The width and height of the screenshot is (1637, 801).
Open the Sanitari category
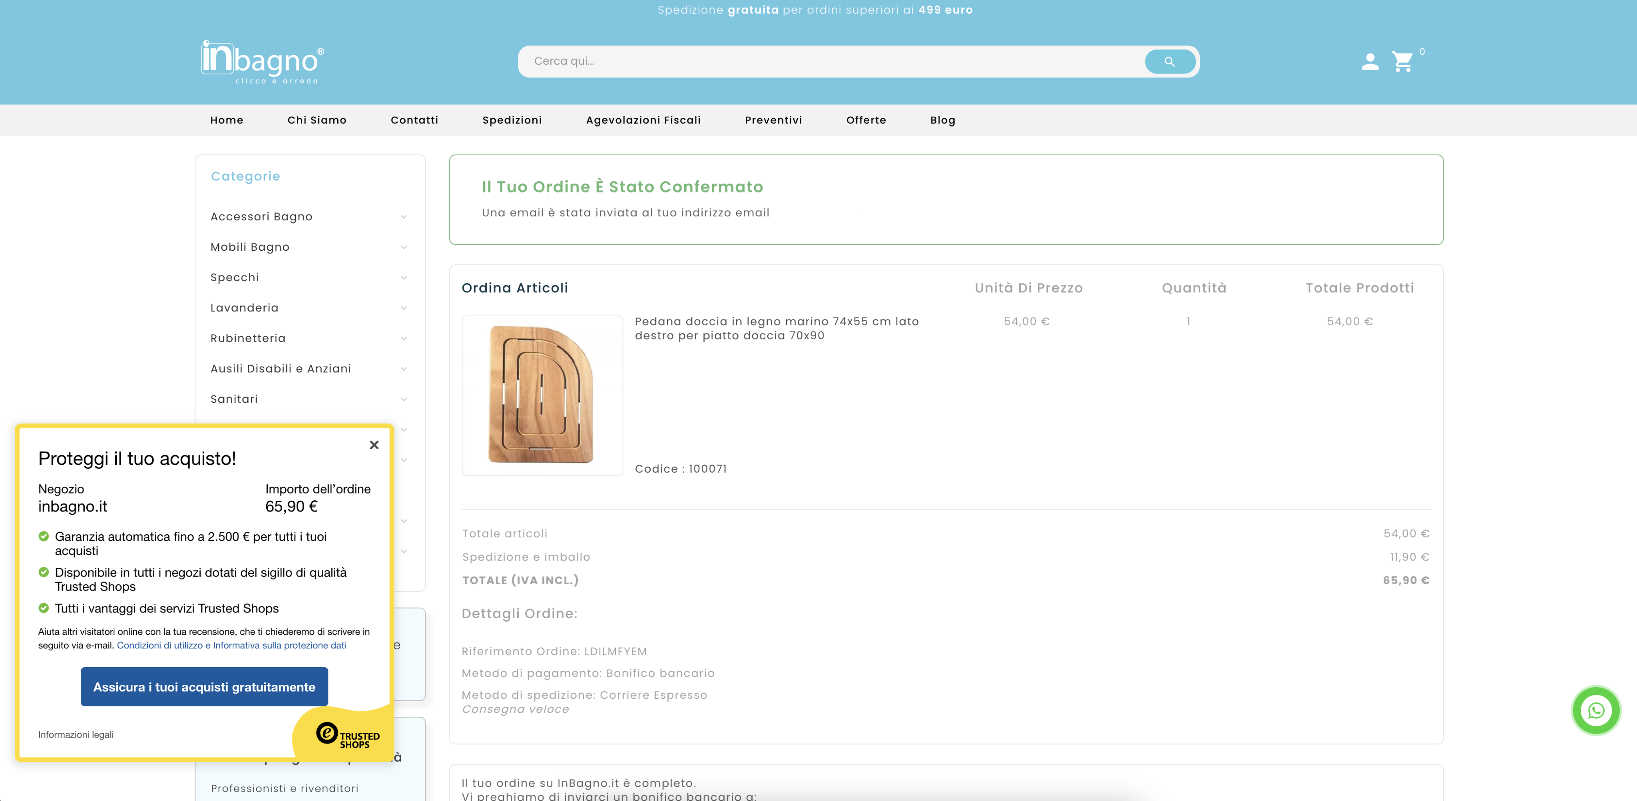pyautogui.click(x=234, y=399)
